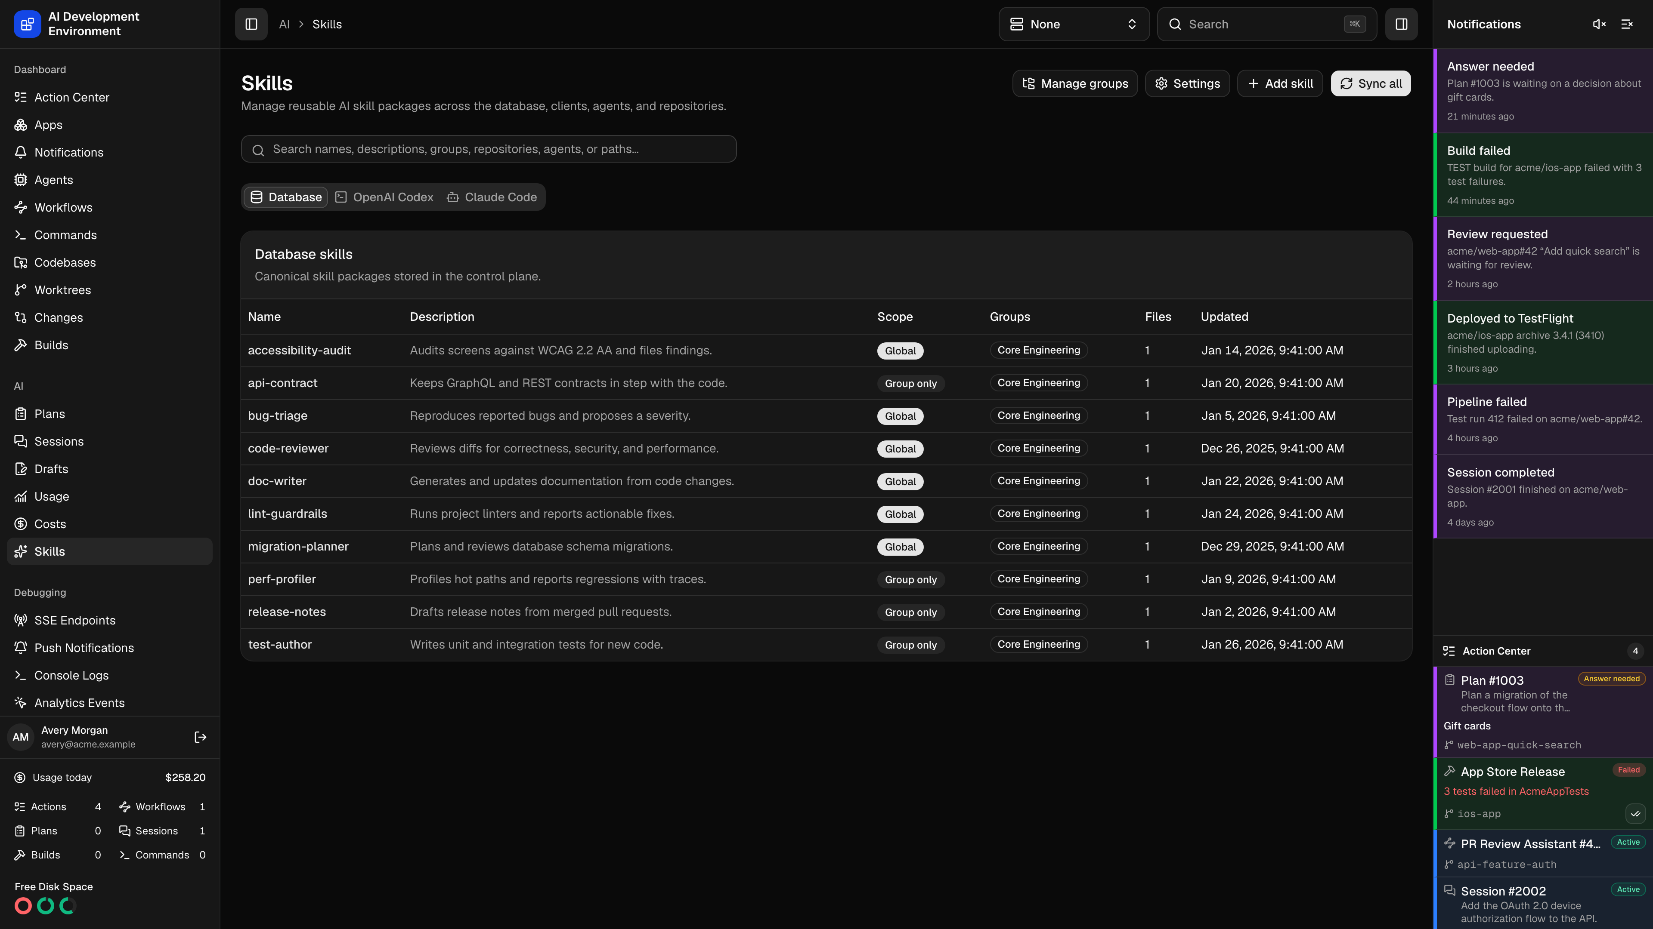Open Agents in the sidebar
The image size is (1653, 929).
(x=110, y=180)
